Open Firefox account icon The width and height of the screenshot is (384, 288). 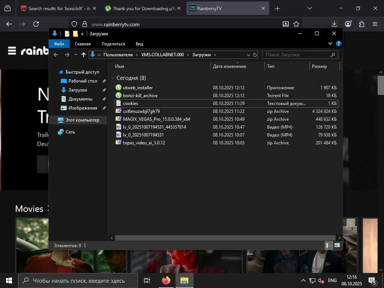click(x=348, y=24)
